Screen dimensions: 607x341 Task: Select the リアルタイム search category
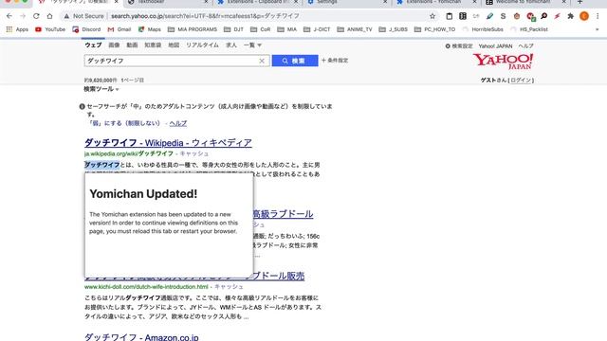202,45
